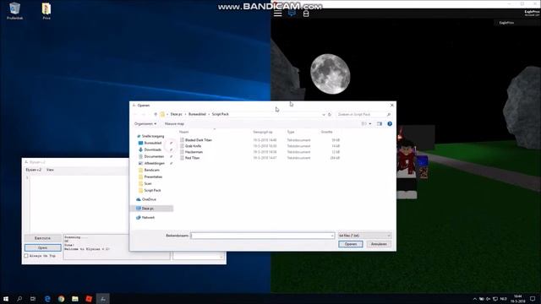Open the Organiseren dropdown
This screenshot has width=541, height=304.
coord(145,124)
